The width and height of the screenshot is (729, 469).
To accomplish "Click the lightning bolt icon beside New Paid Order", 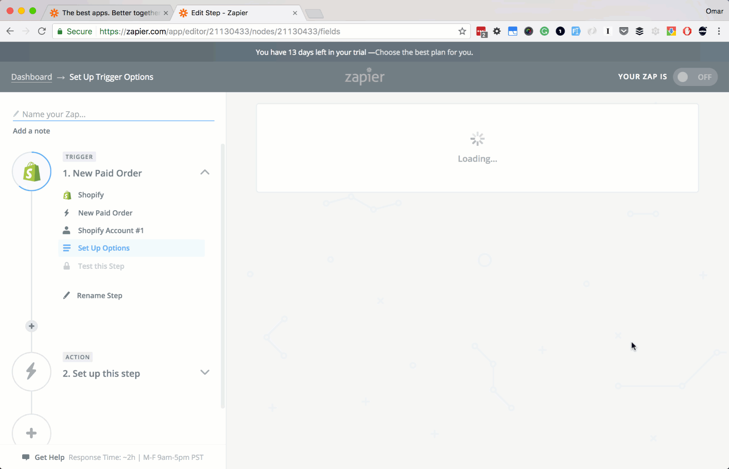I will (x=67, y=213).
